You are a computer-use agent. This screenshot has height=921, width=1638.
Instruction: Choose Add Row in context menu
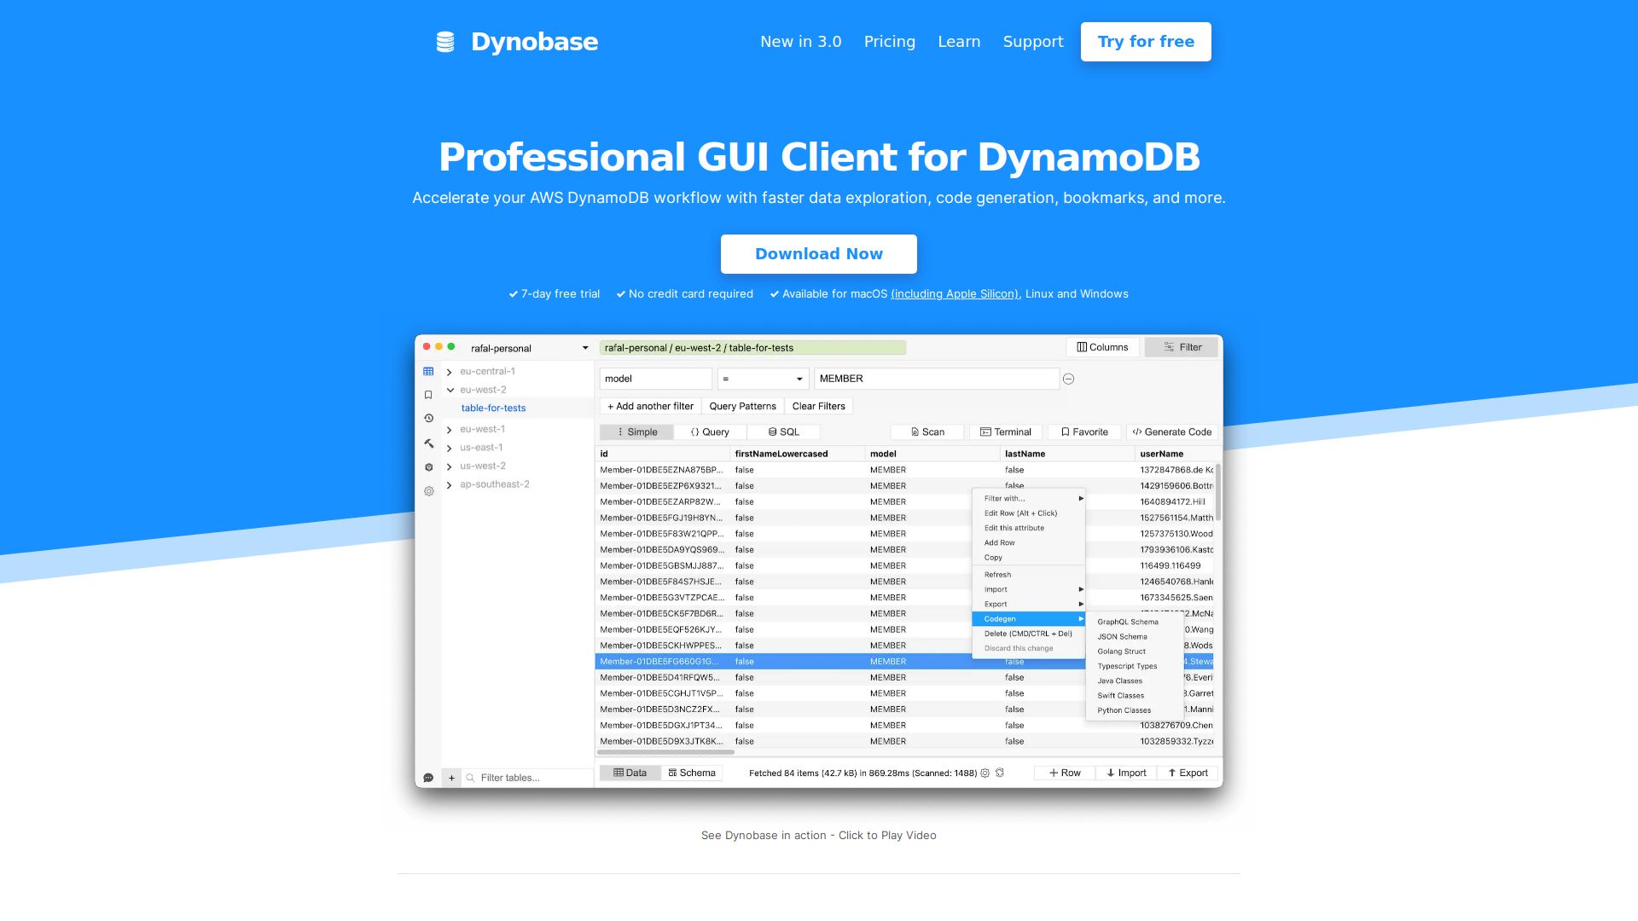tap(1029, 543)
